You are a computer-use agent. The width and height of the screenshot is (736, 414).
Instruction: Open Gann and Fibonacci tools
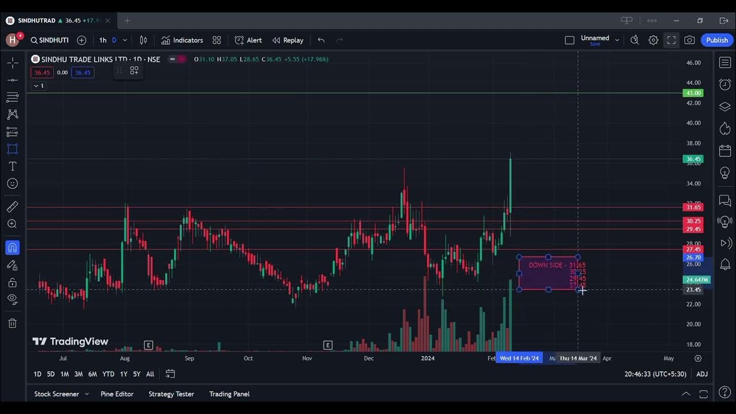12,97
